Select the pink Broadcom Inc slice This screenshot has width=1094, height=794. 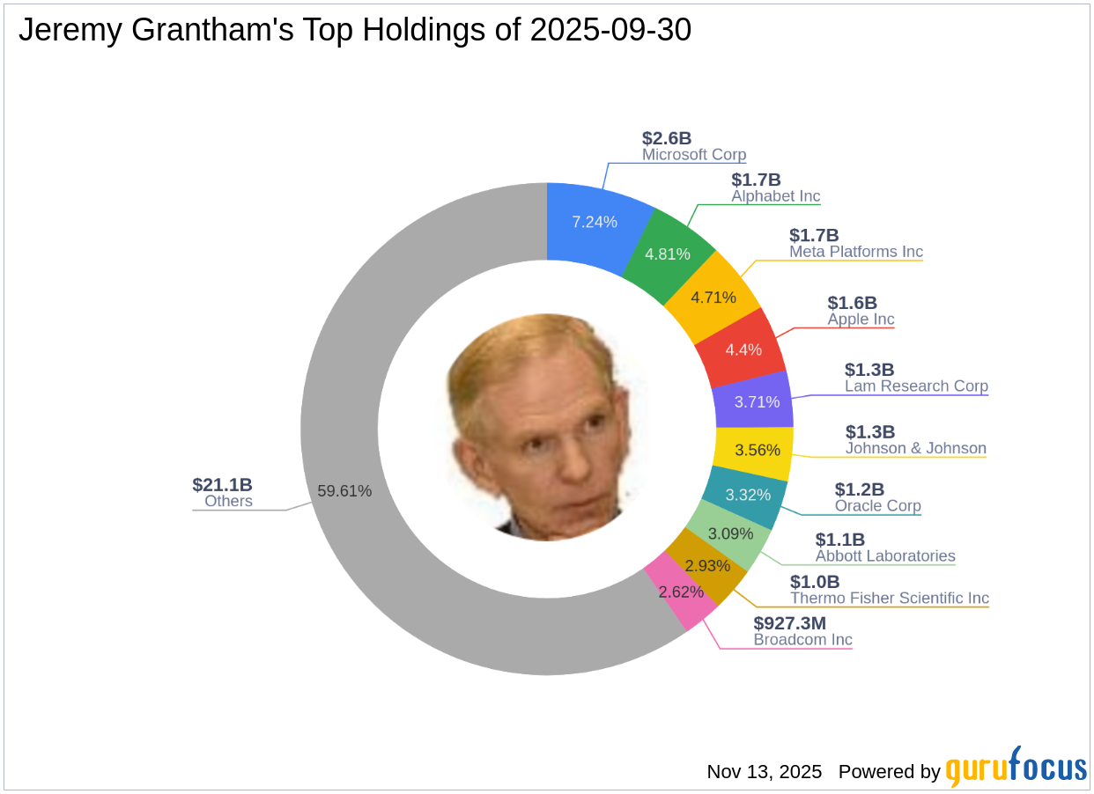coord(680,591)
